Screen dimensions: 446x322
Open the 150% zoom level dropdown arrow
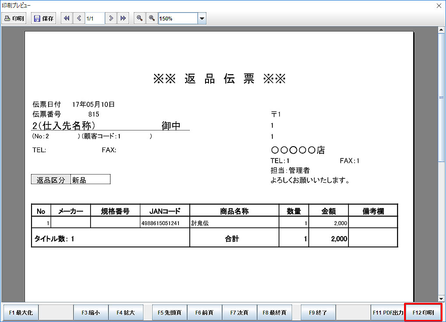(x=202, y=18)
